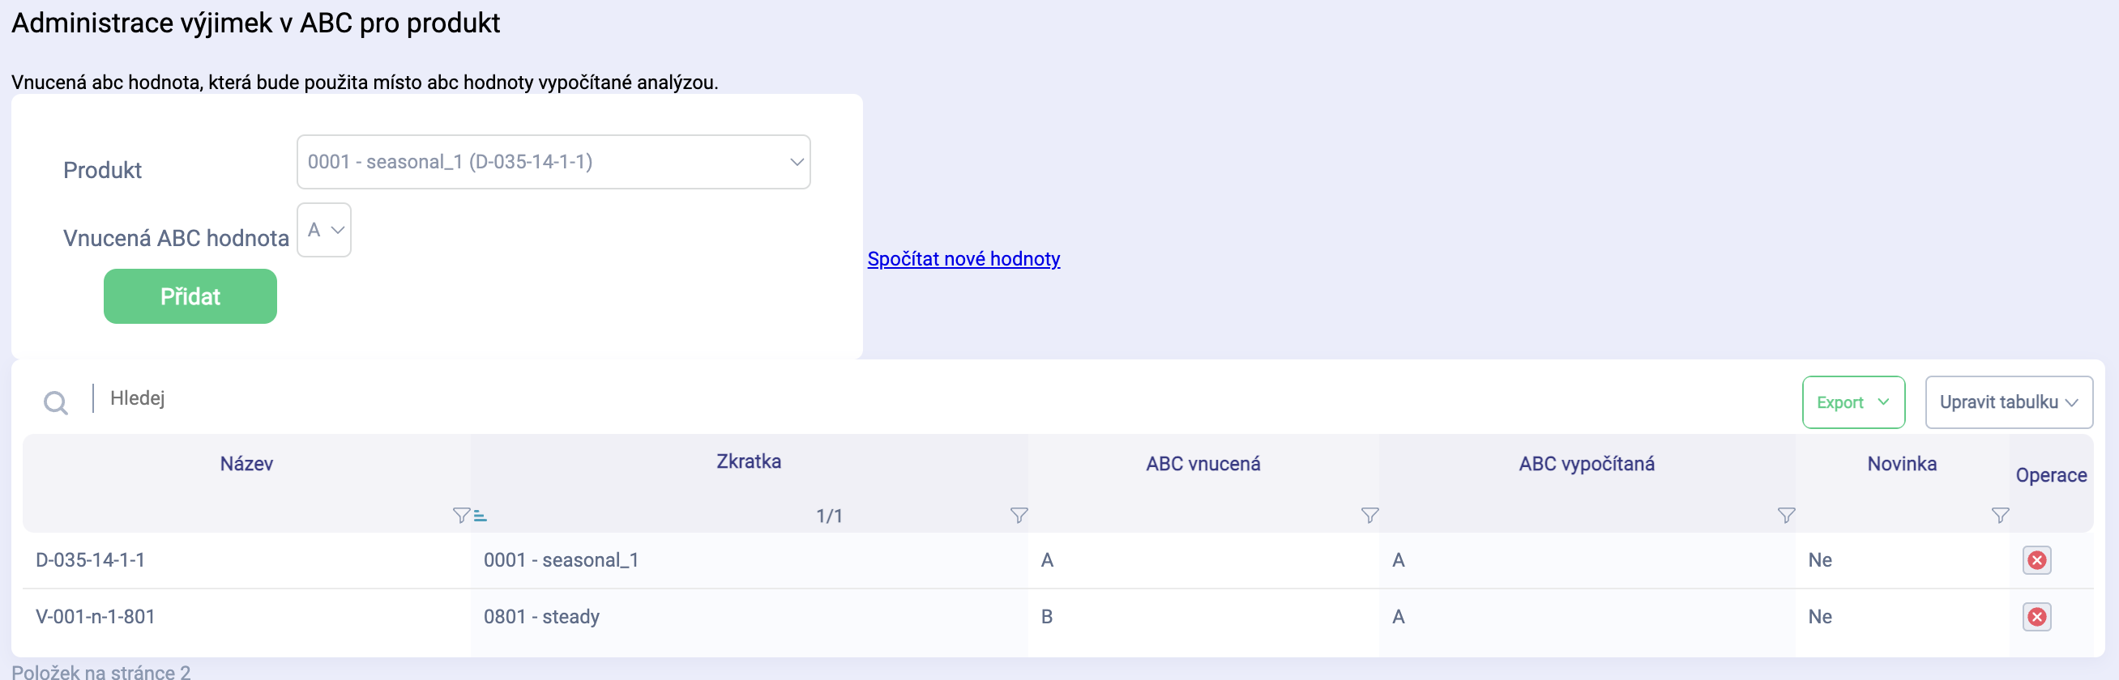Sort by ABC vypočítaná column header
The width and height of the screenshot is (2119, 680).
[1586, 464]
